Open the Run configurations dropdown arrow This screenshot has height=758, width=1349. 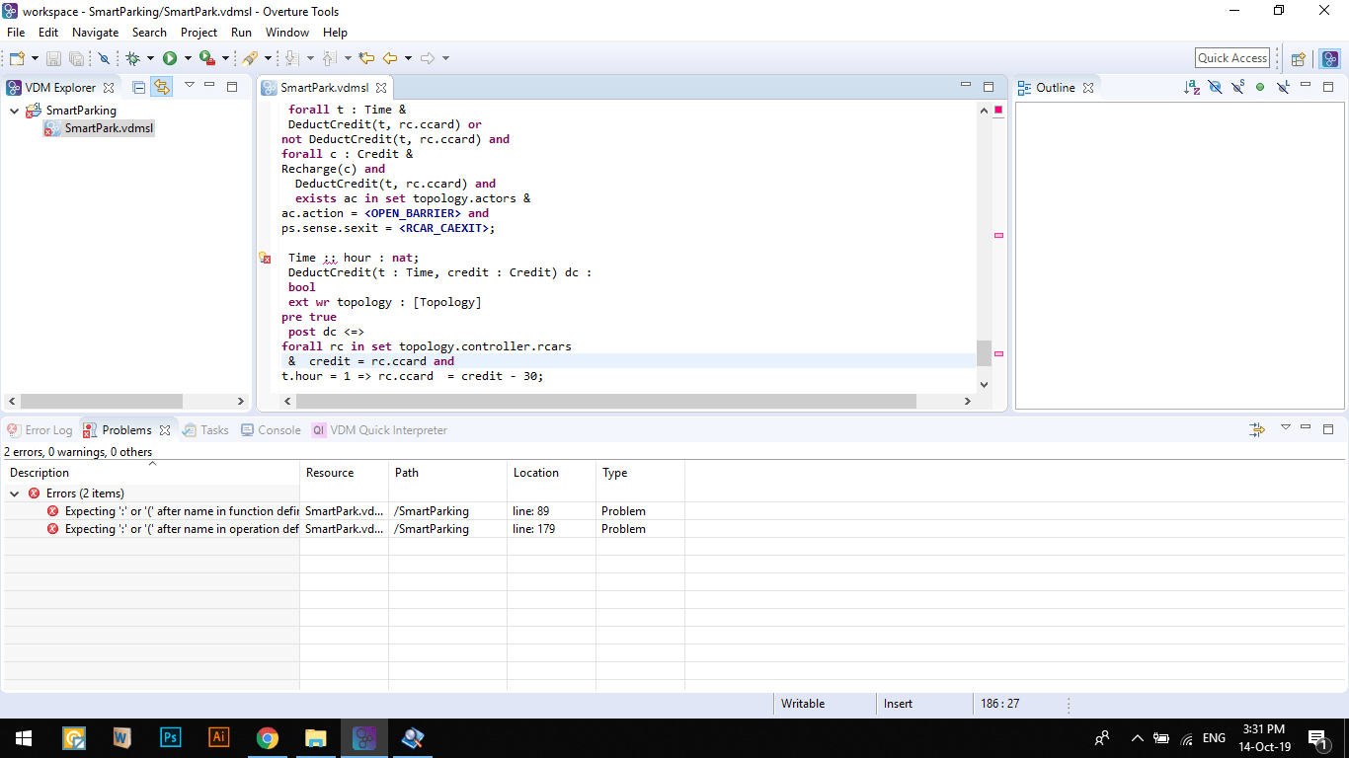(186, 58)
